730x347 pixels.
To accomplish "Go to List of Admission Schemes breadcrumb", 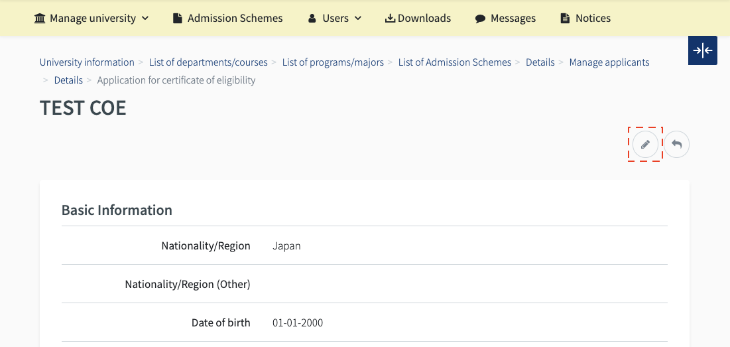I will pos(455,62).
